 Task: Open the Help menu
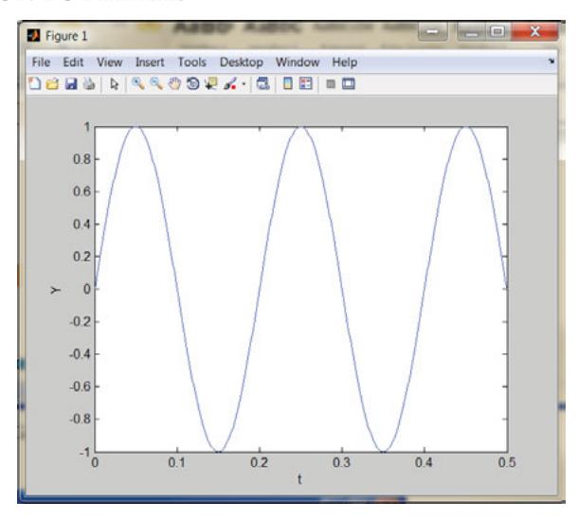344,63
